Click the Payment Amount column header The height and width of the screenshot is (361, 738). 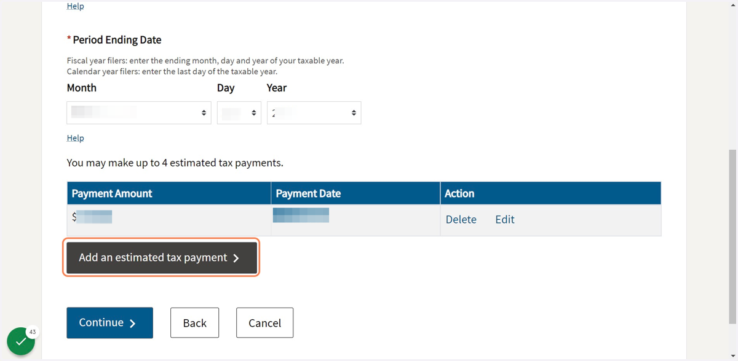pos(169,193)
